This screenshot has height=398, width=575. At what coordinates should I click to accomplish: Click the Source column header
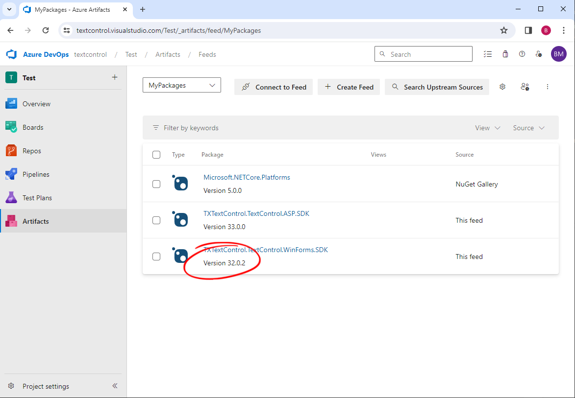[465, 155]
